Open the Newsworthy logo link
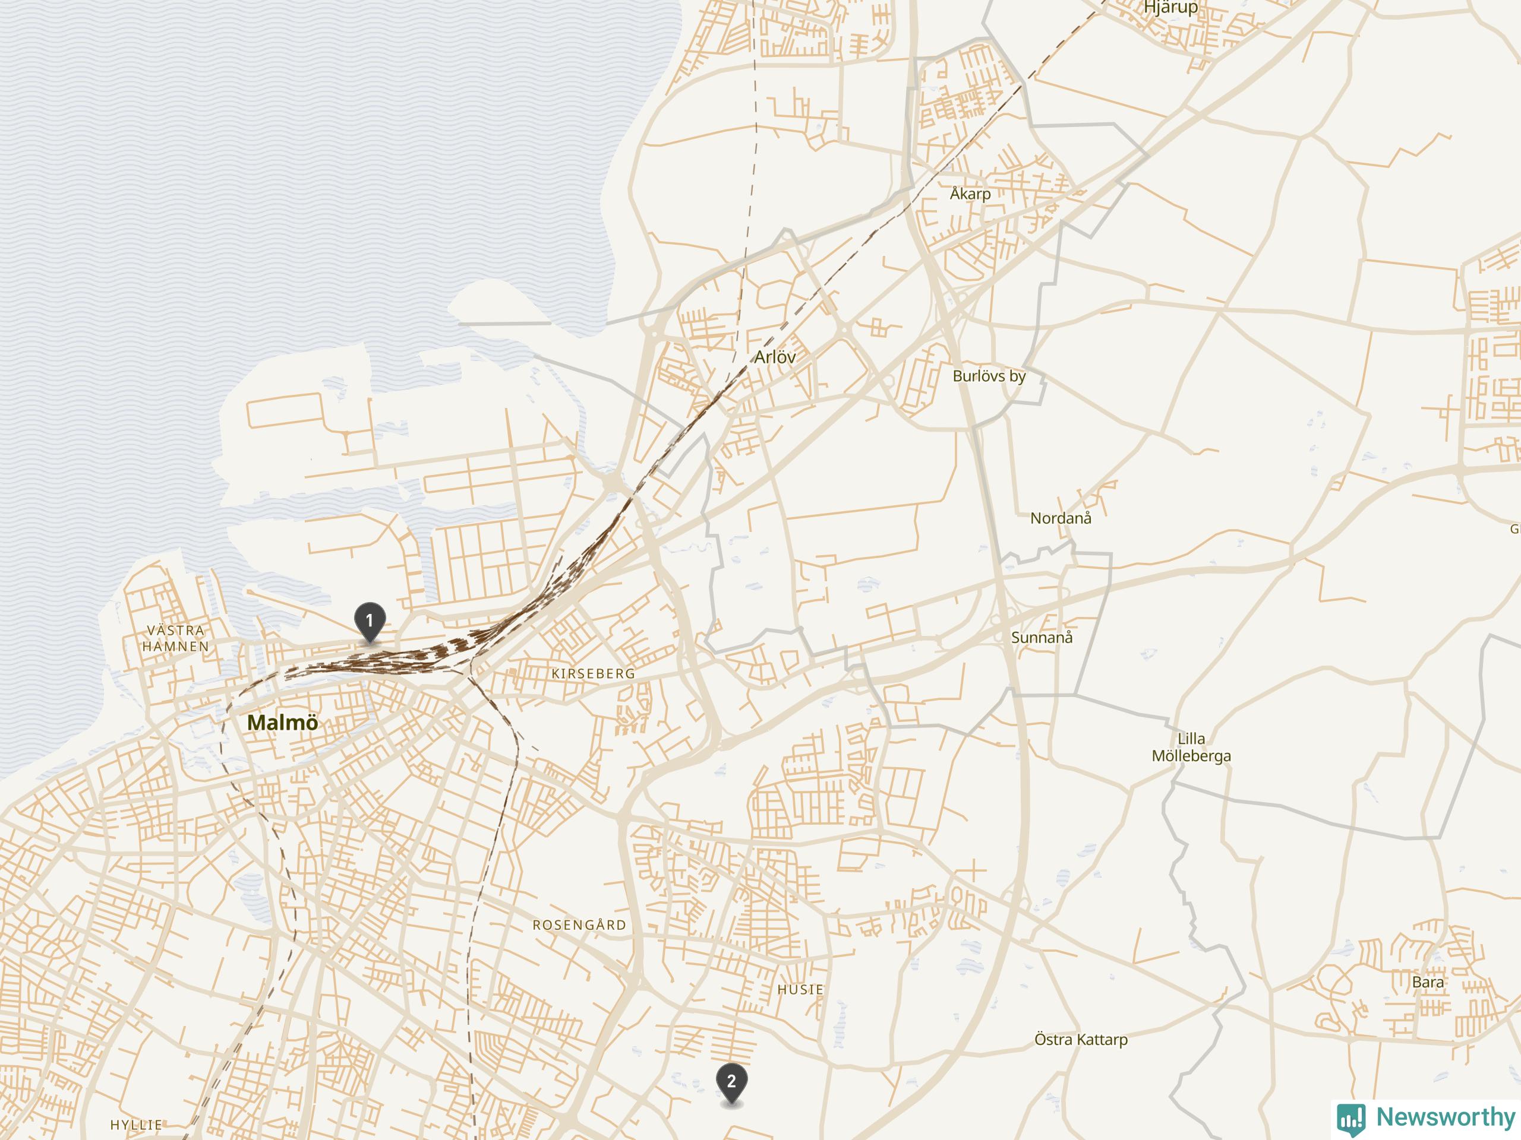The image size is (1521, 1140). [1426, 1117]
